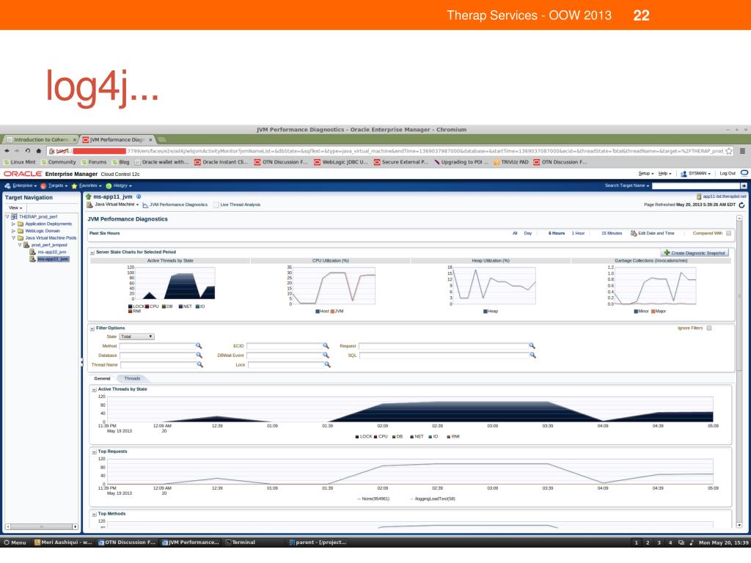Screen dimensions: 751x563
Task: Enable the Compared With checkbox
Action: point(728,233)
